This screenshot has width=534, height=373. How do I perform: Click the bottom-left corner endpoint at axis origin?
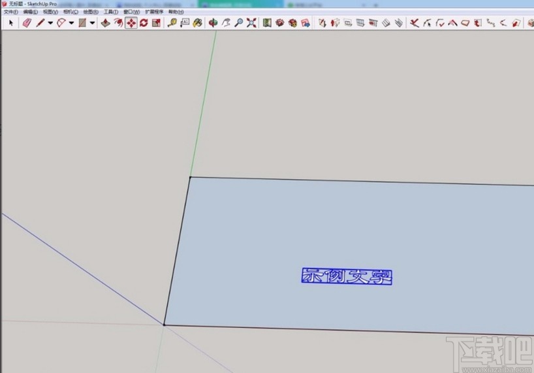point(164,325)
